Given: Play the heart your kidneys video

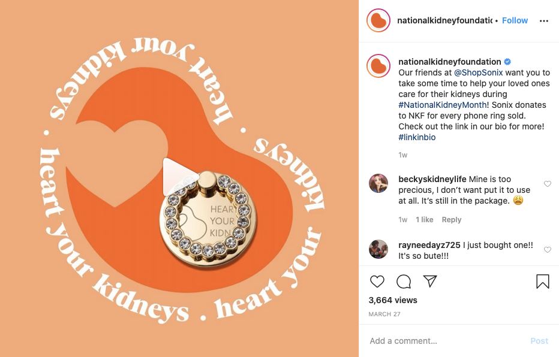Looking at the screenshot, I should click(179, 177).
